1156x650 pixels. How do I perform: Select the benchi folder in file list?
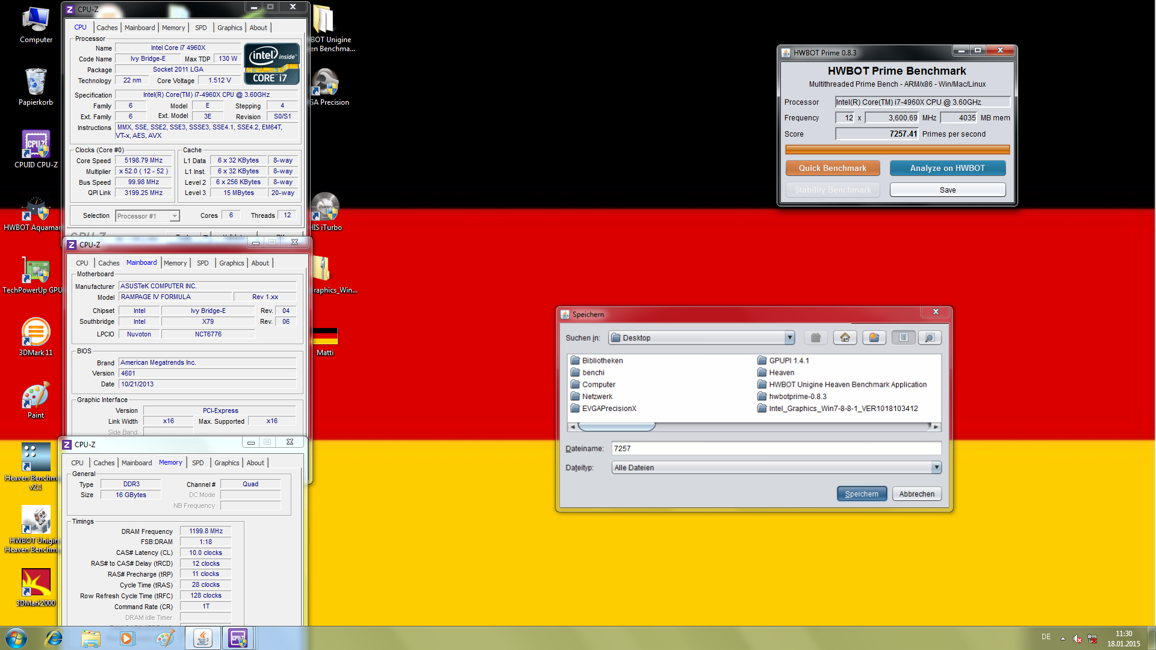click(x=587, y=373)
